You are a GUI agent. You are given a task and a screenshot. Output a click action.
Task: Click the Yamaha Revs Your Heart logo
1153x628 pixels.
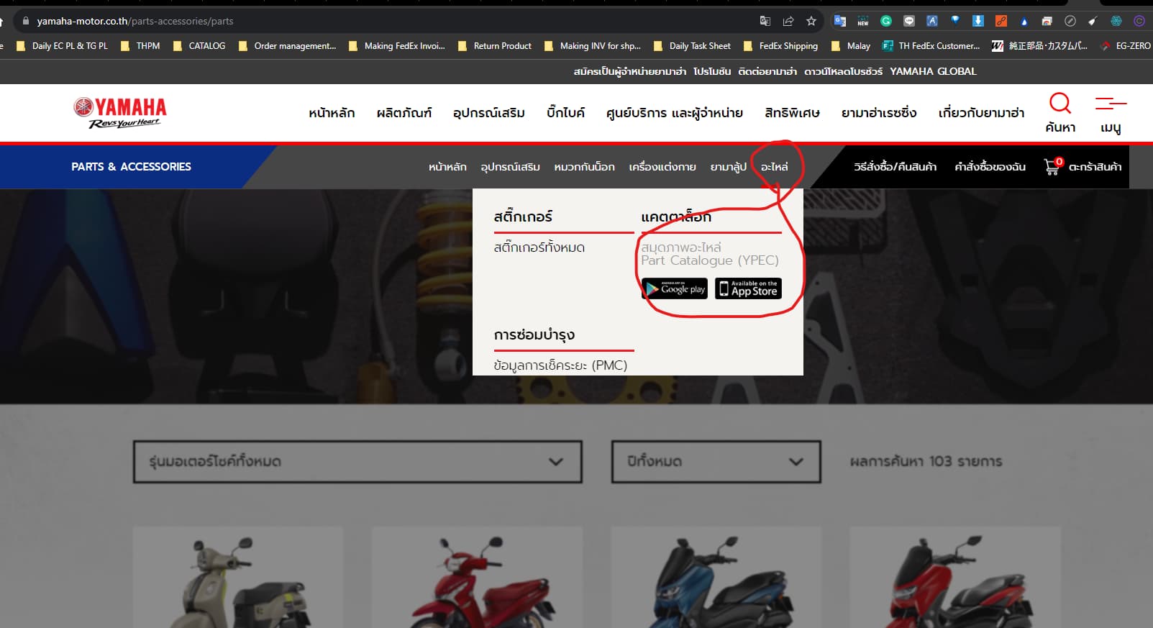(x=120, y=112)
